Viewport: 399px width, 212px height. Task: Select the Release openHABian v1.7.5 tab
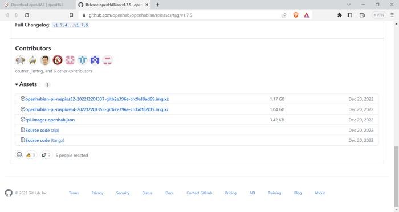[x=113, y=5]
